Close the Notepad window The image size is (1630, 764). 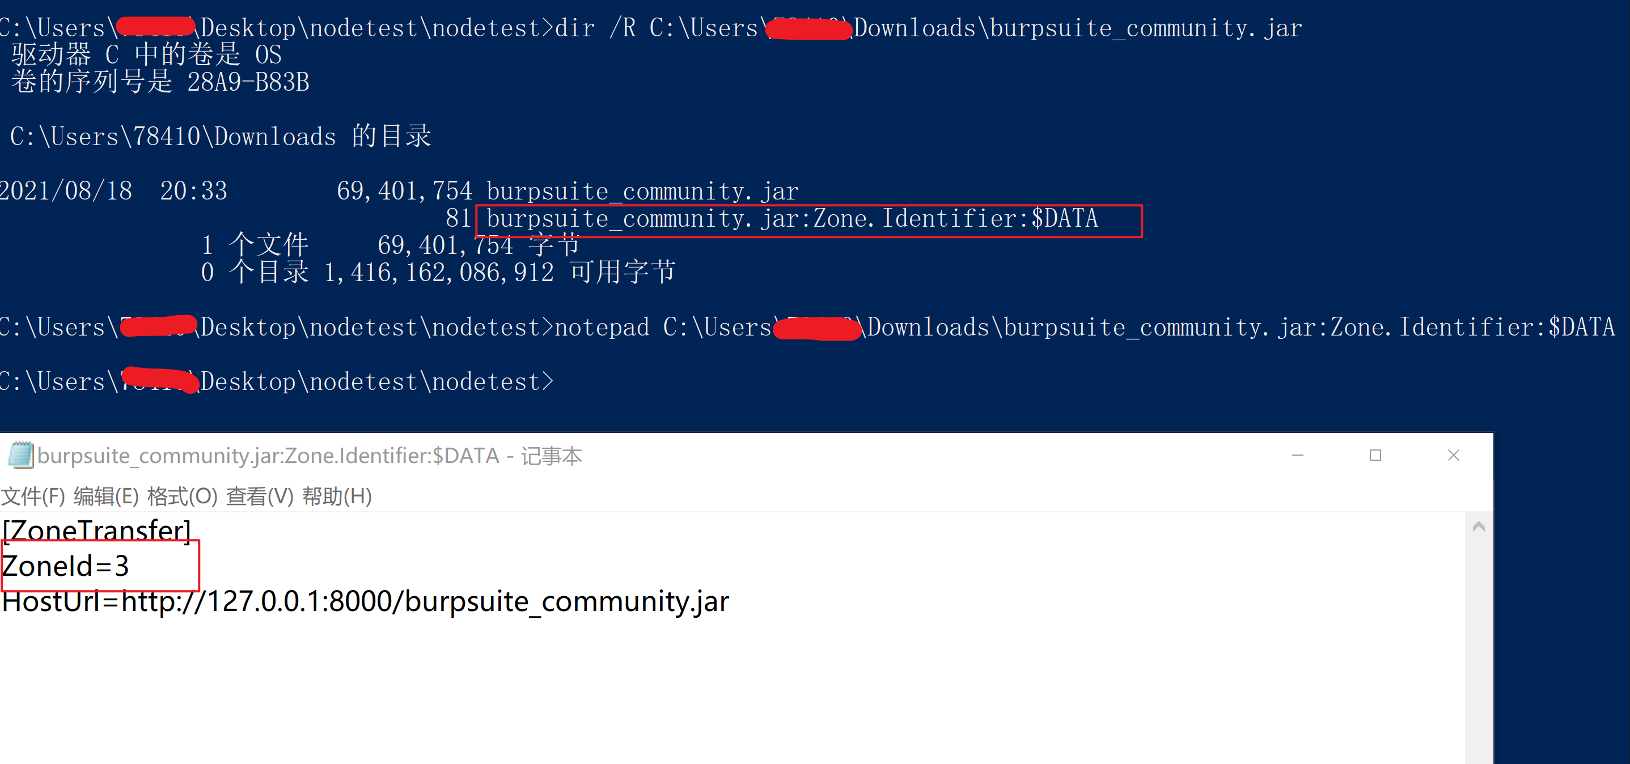(1454, 455)
